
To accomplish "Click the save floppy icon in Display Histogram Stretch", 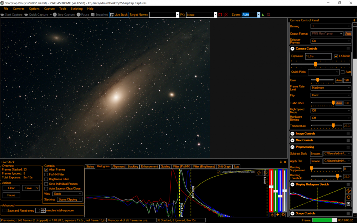I will [348, 204].
